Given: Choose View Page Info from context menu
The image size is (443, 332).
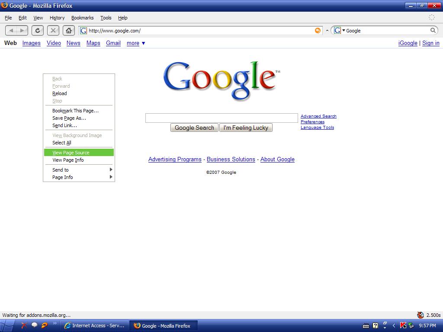Looking at the screenshot, I should [79, 160].
